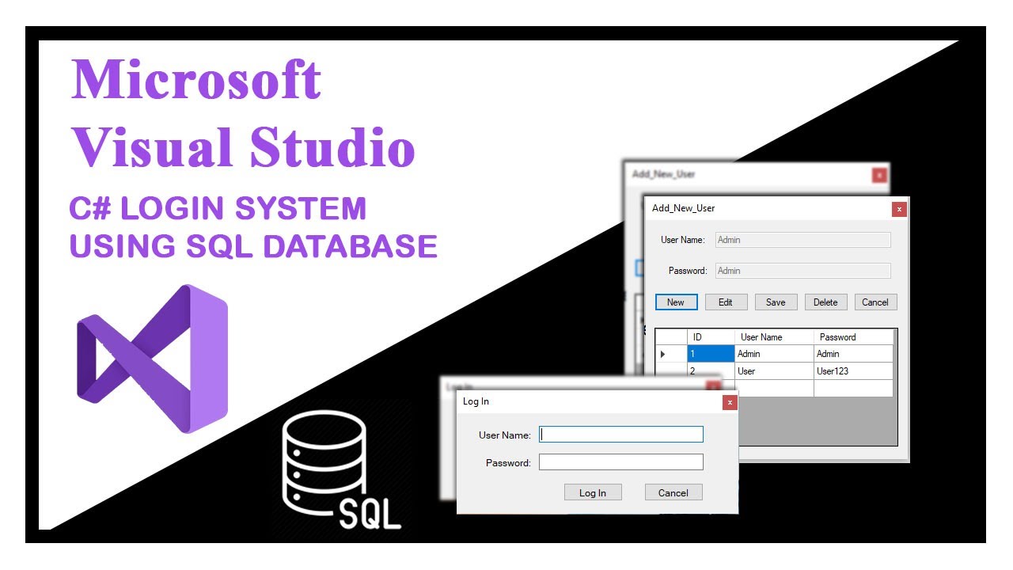1013x570 pixels.
Task: Select the User cell in User Name column
Action: tap(774, 370)
